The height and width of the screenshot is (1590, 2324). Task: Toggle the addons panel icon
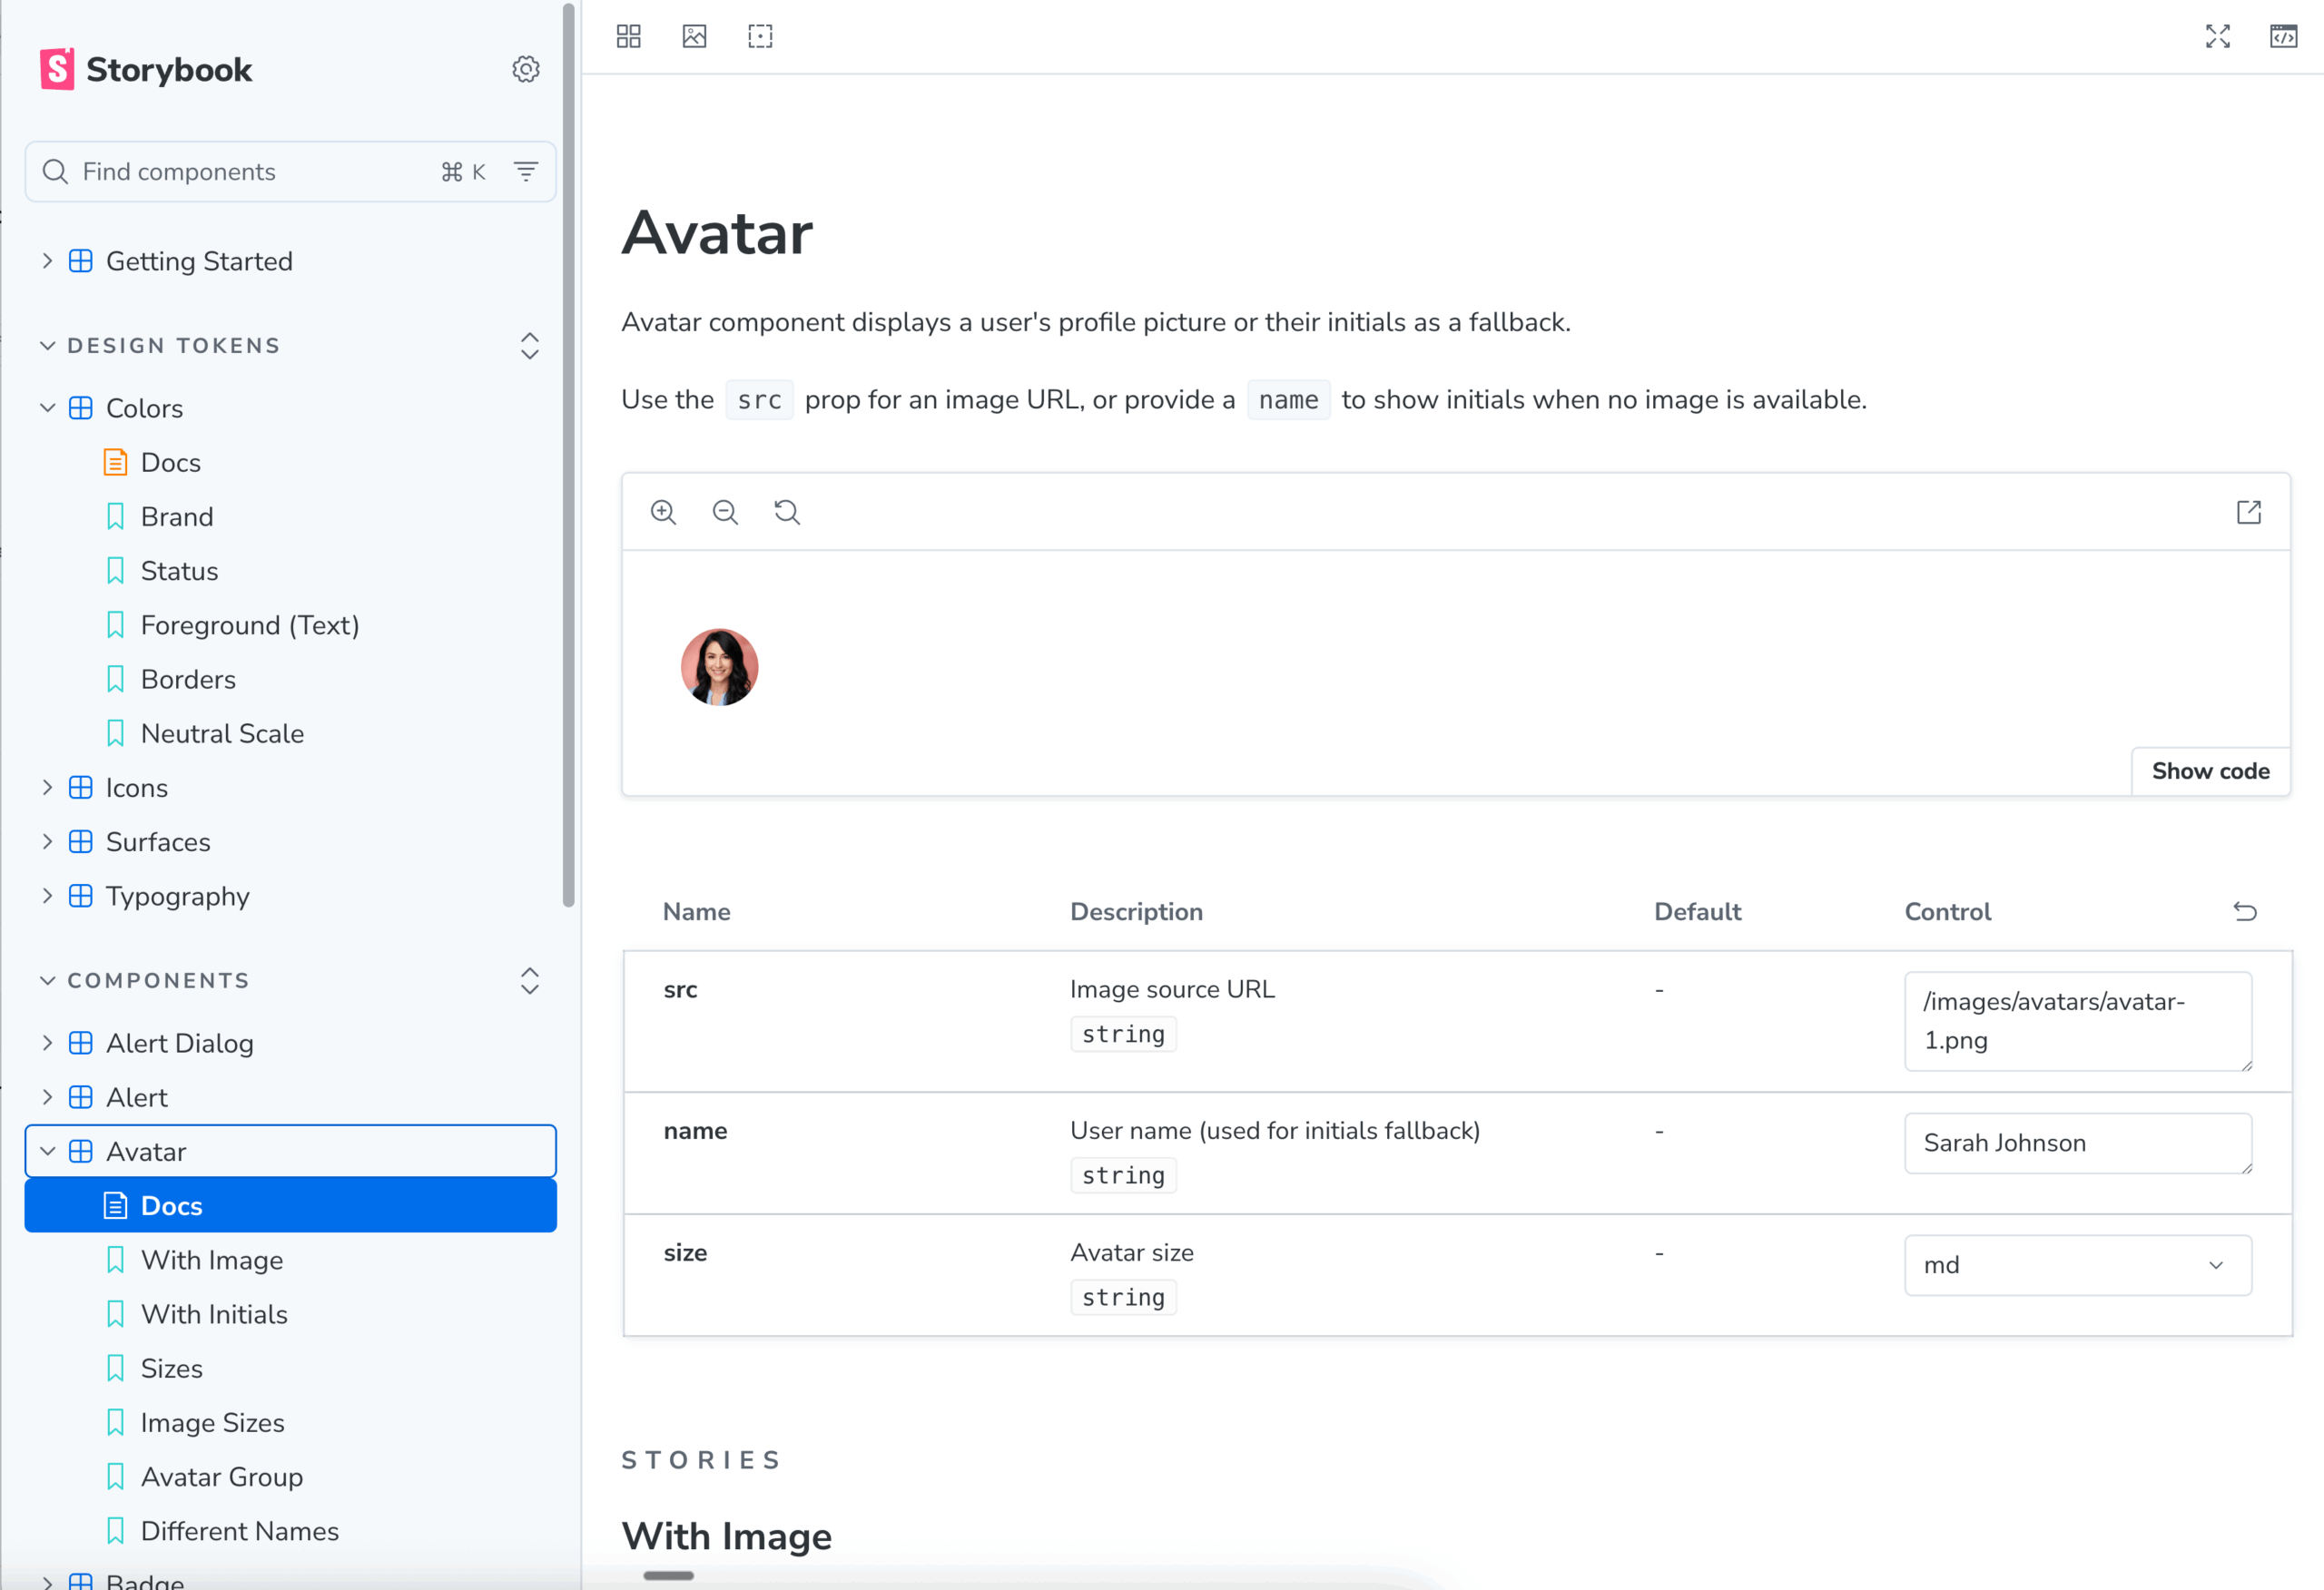point(2283,37)
